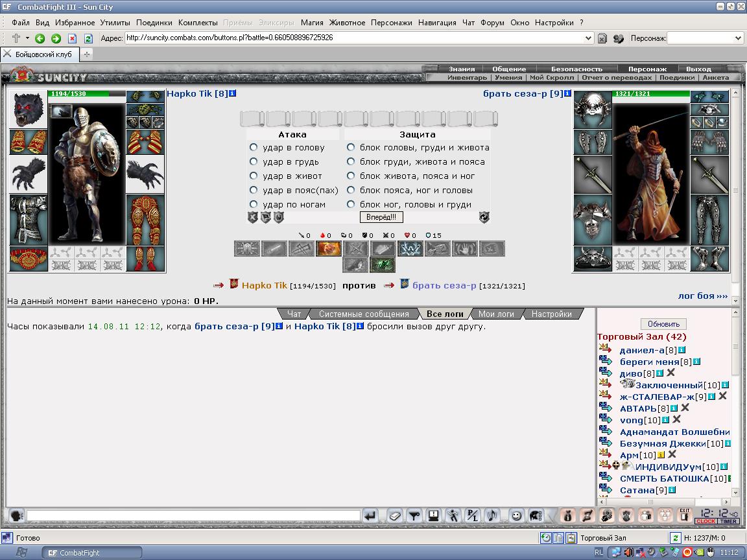Click the CombatFight taskbar button
747x560 pixels.
92,553
